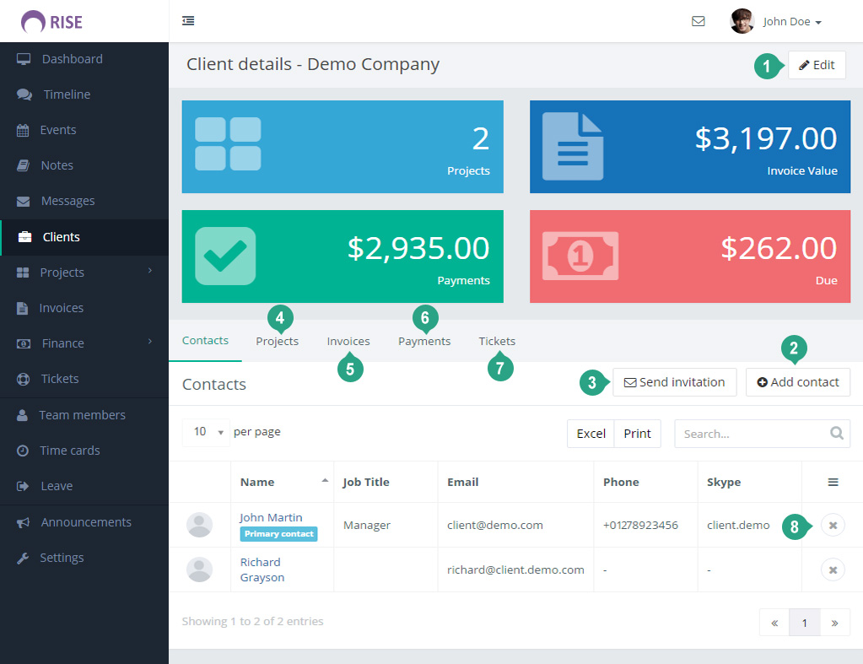Click the Send invitation button
Viewport: 863px width, 664px height.
pos(675,382)
